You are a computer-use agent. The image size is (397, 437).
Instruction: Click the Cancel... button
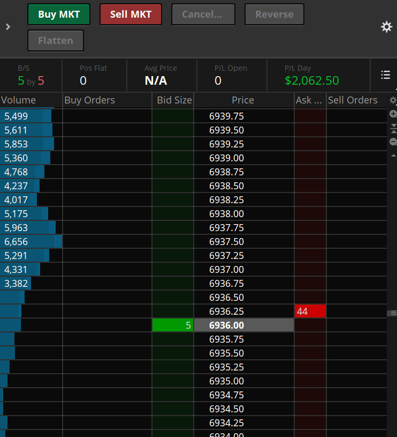(x=203, y=14)
